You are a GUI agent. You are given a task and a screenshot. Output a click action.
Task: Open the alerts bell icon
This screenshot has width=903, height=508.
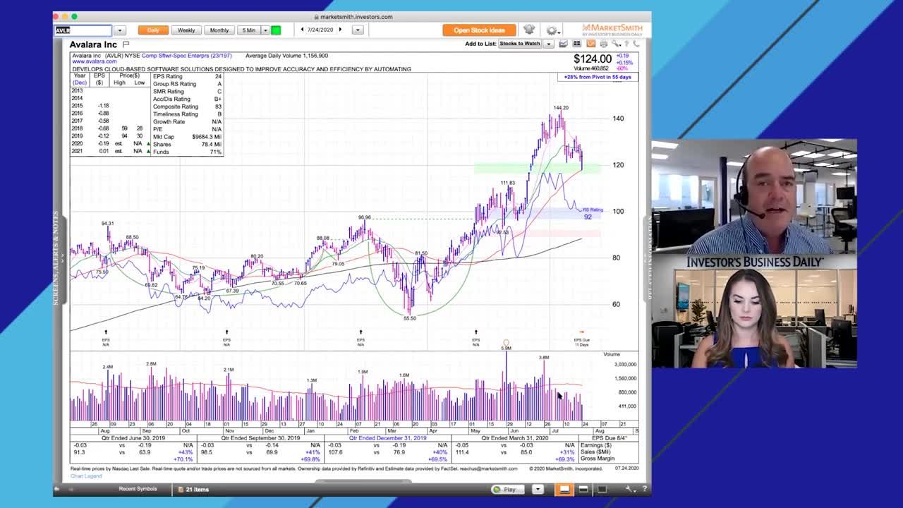coord(529,30)
